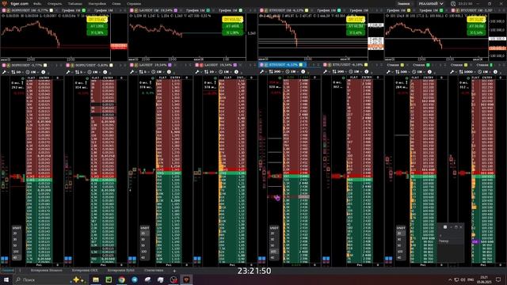
Task: Click the Заявки button in title bar
Action: [x=403, y=3]
